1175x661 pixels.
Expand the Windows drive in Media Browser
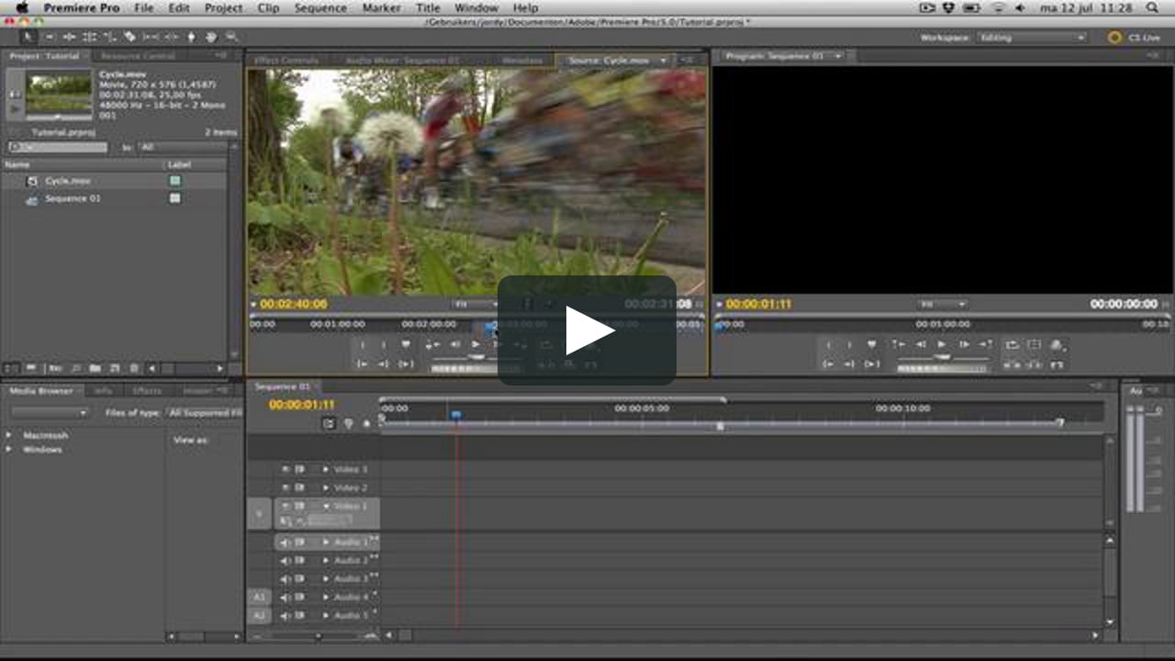9,450
